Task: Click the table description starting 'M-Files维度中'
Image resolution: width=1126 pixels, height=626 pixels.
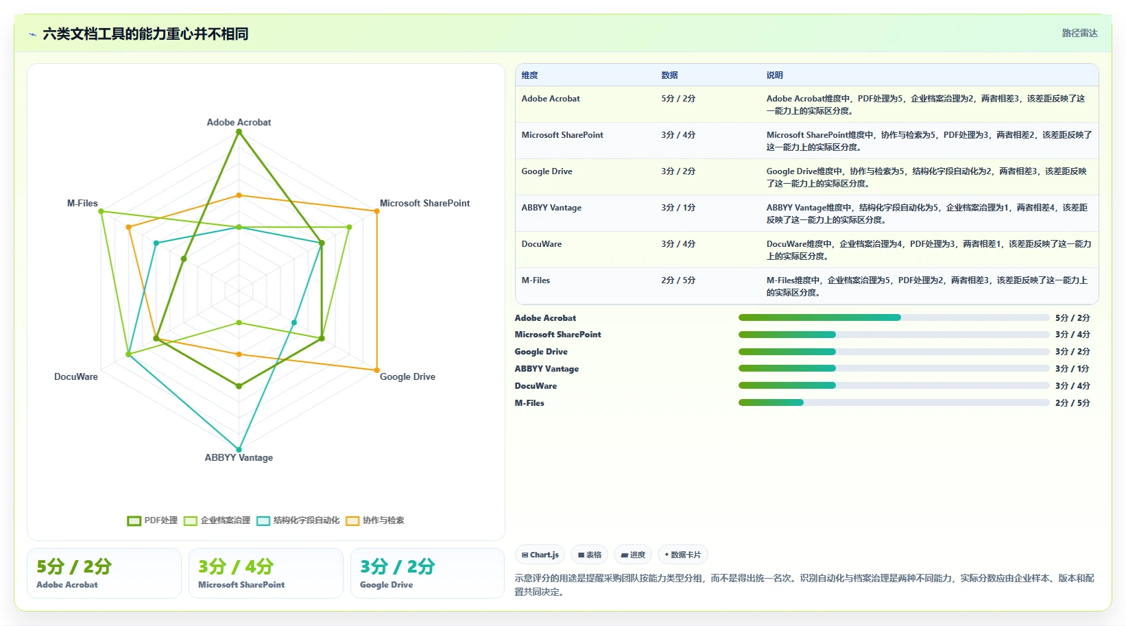Action: (x=926, y=287)
